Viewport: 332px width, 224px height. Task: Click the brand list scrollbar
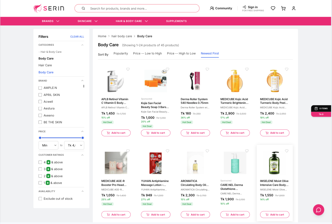[x=83, y=86]
